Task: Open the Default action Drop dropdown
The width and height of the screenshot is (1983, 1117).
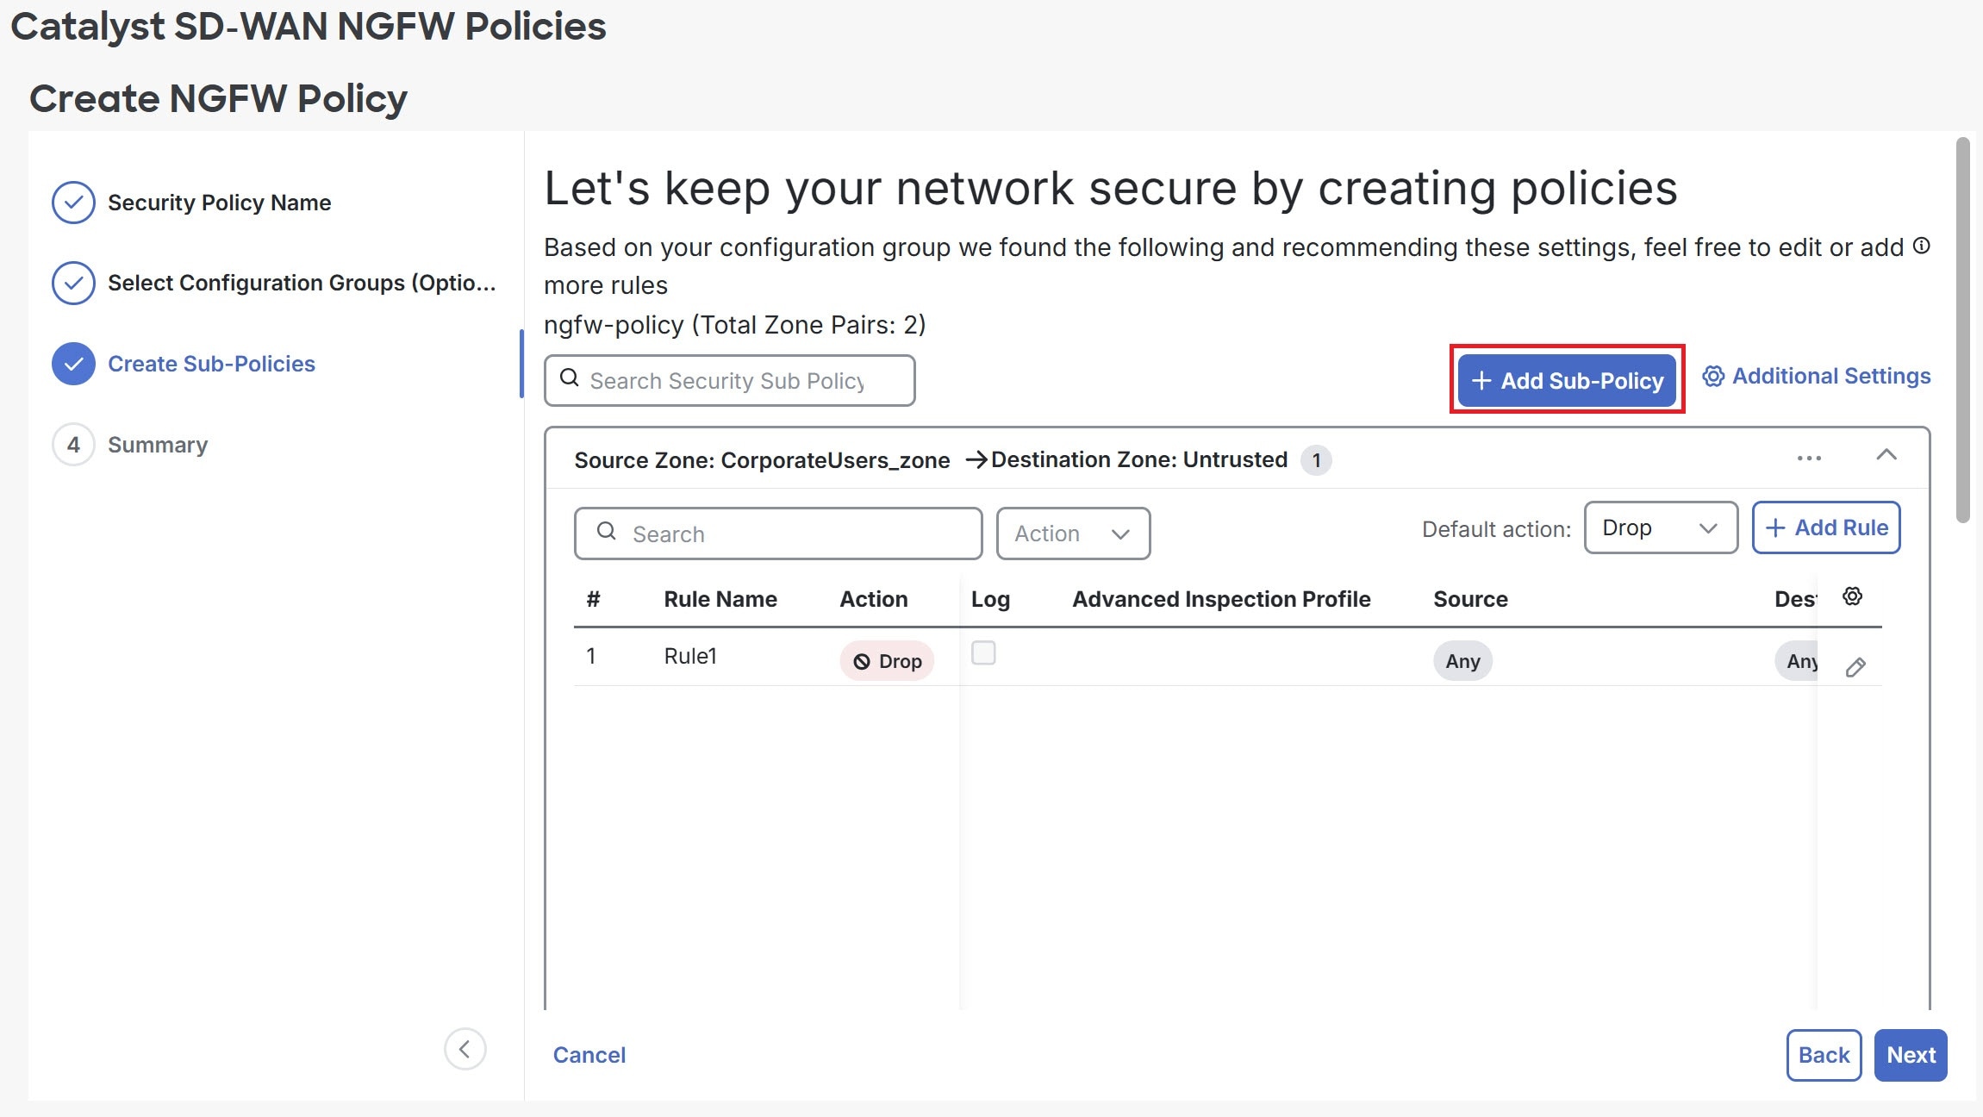Action: (1659, 527)
